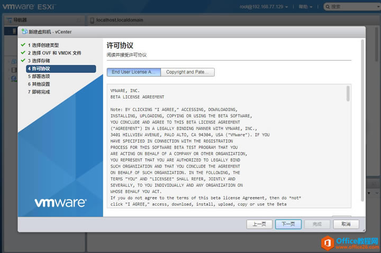Open the root@192.168.77.129 user dropdown
The width and height of the screenshot is (381, 253).
pos(264,7)
